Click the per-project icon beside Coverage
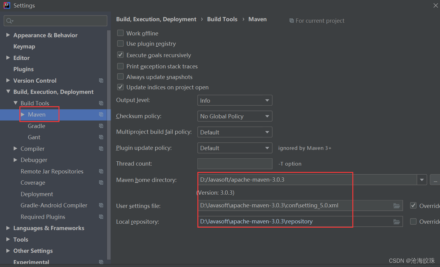The height and width of the screenshot is (267, 440). (x=101, y=183)
